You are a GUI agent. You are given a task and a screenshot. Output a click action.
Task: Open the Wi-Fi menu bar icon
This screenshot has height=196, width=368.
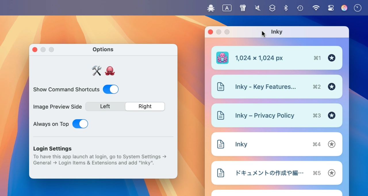tap(316, 8)
